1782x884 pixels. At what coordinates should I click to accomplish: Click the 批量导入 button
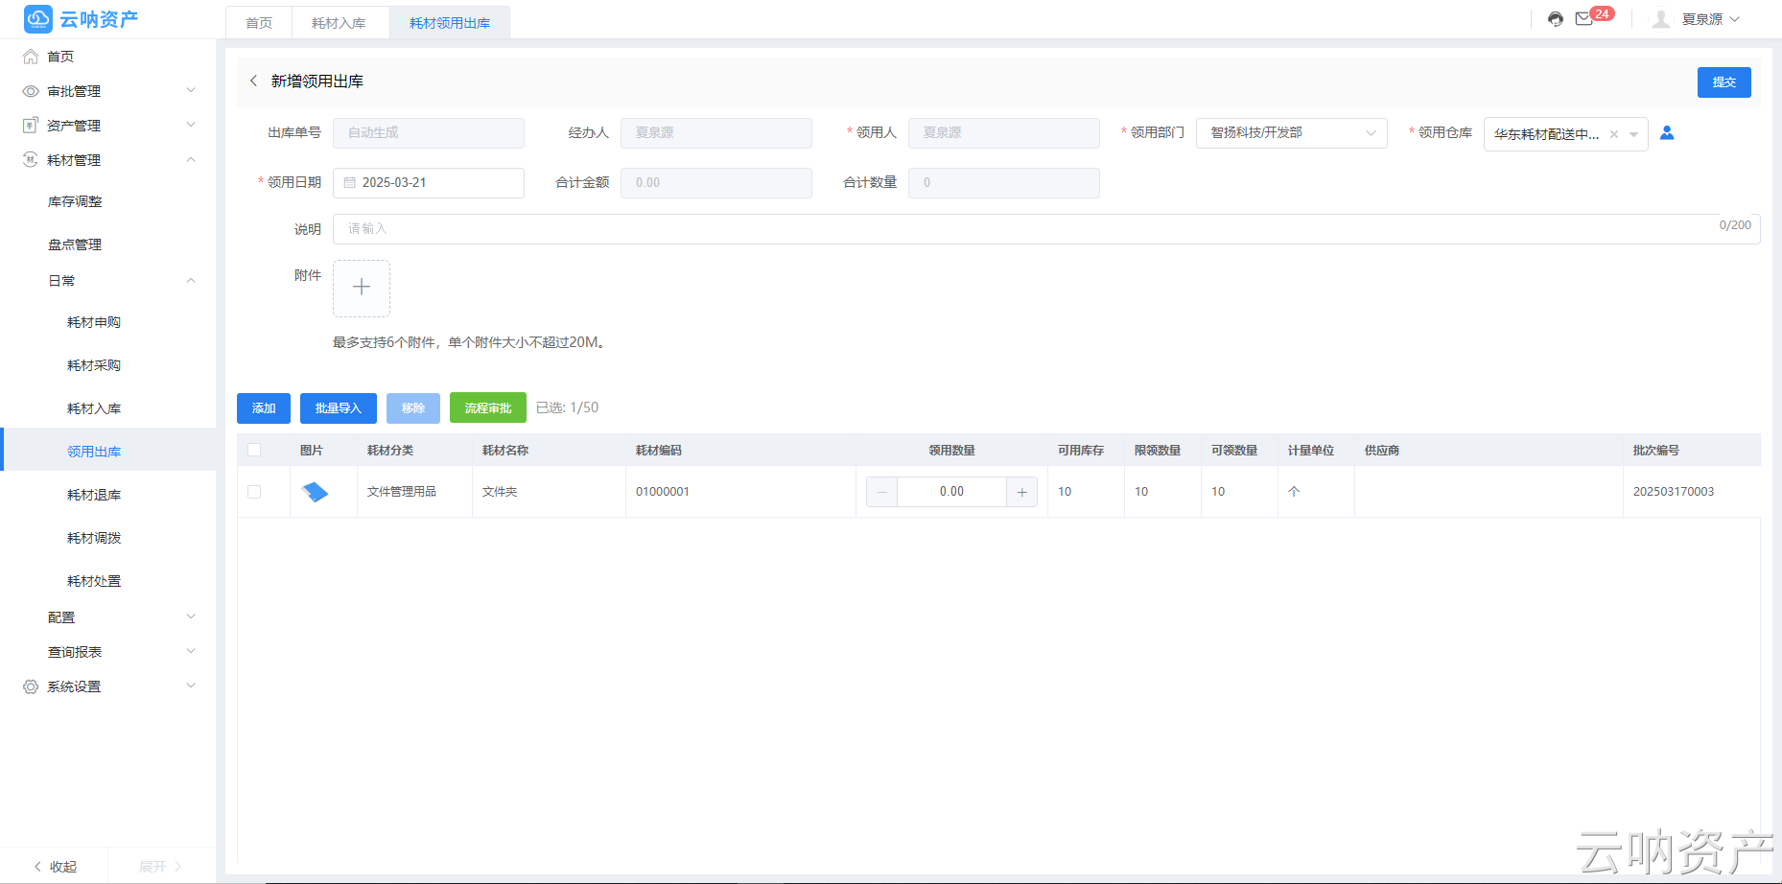tap(339, 408)
